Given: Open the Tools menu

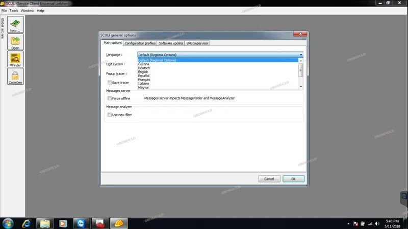Looking at the screenshot, I should pos(14,10).
